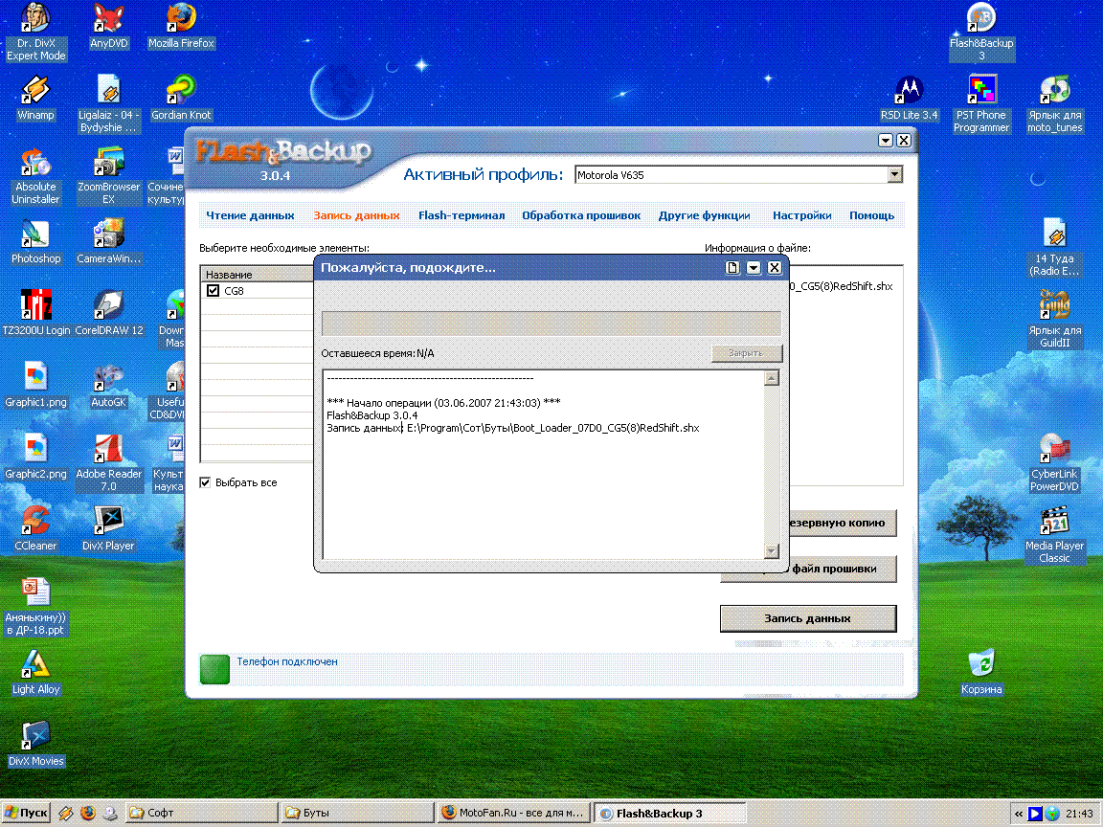Viewport: 1103px width, 827px height.
Task: Select the CorelDRAW 12 desktop shortcut
Action: (109, 313)
